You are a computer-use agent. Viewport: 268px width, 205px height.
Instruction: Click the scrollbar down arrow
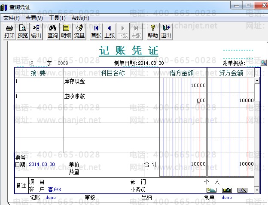click(x=257, y=190)
